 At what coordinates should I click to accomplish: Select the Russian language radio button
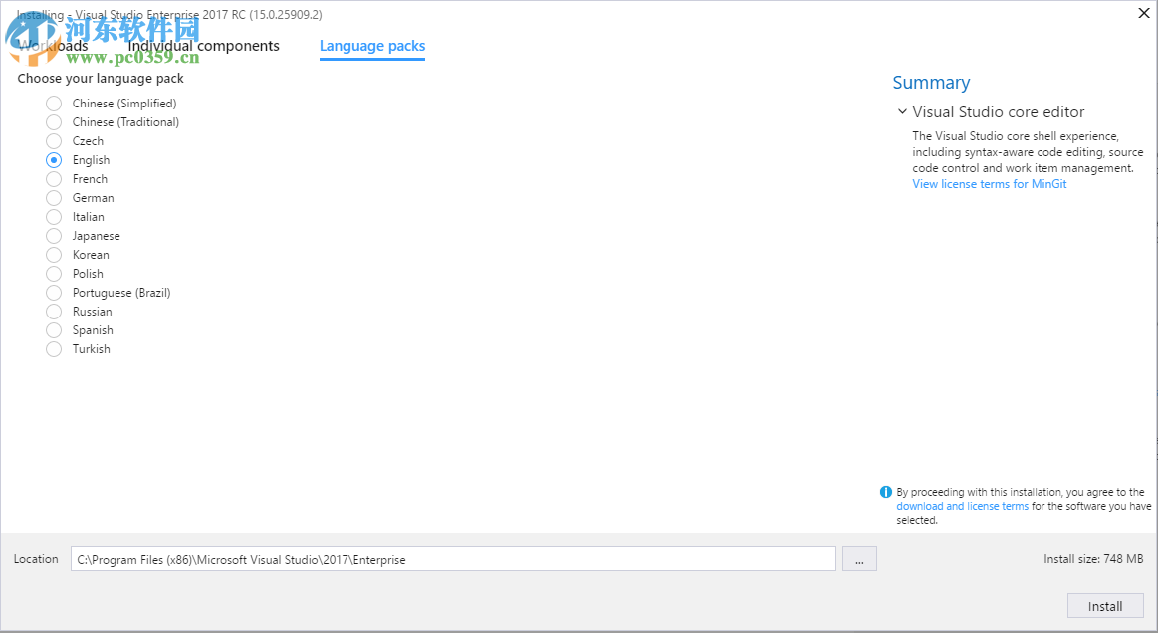pyautogui.click(x=54, y=312)
